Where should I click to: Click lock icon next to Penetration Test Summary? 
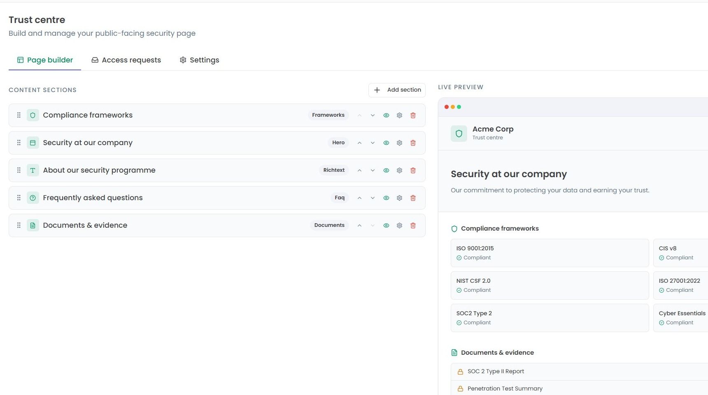pos(460,389)
